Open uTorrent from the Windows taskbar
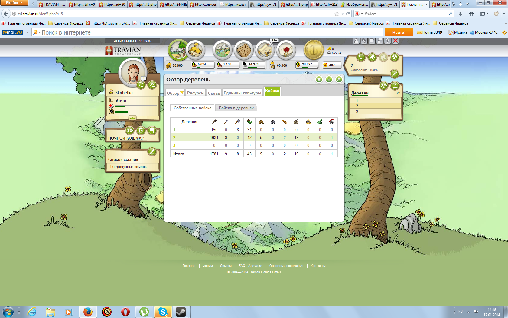508x318 pixels. (x=144, y=312)
